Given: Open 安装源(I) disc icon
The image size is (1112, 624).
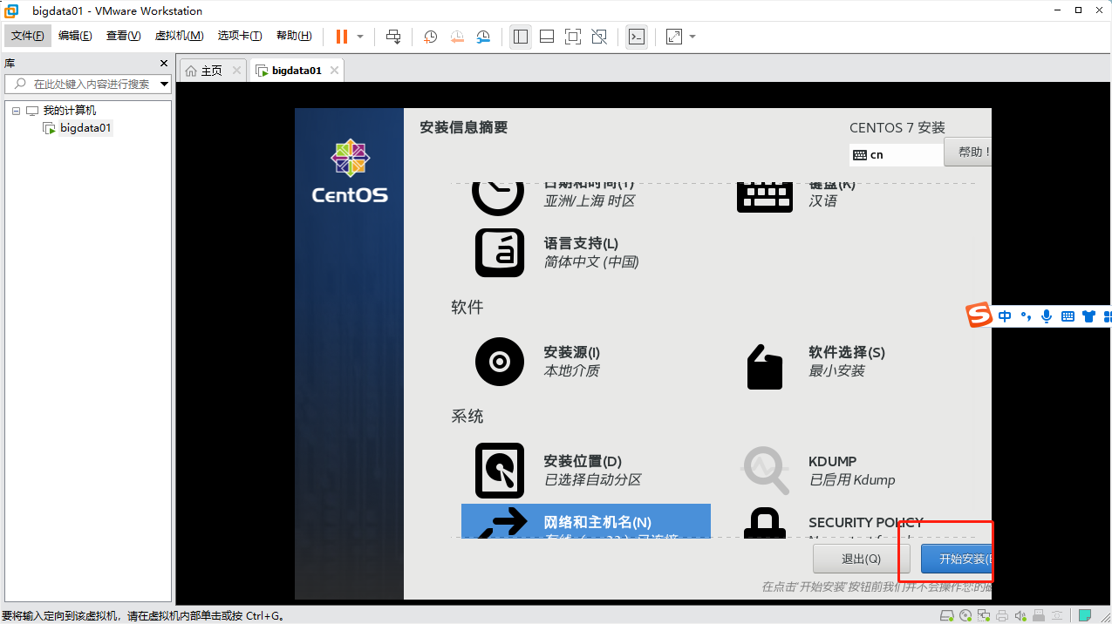Looking at the screenshot, I should tap(500, 362).
